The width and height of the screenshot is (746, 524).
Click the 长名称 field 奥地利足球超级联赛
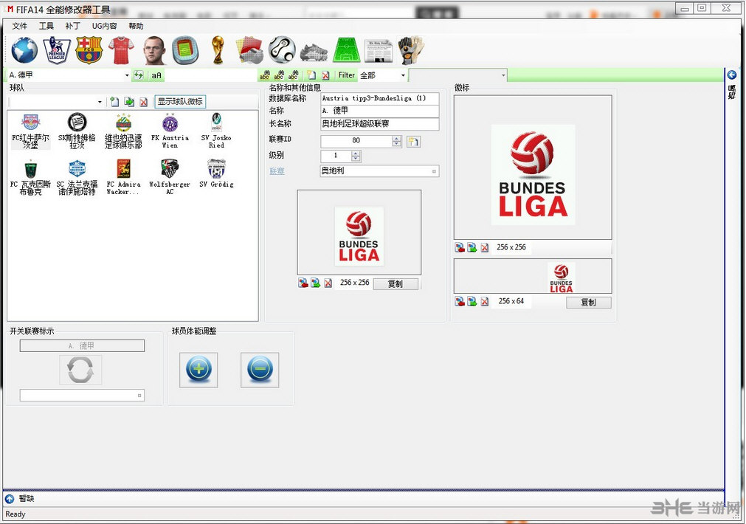pos(380,124)
